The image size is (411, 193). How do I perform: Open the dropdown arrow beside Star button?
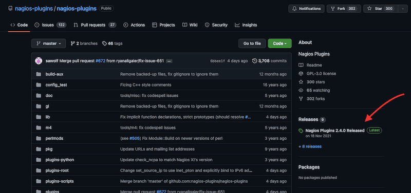pos(403,9)
